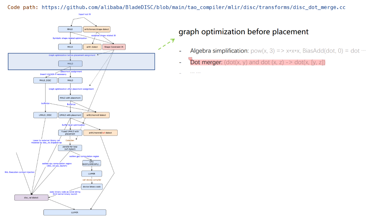Click the highlighted Dot merger text
The width and height of the screenshot is (372, 220).
point(258,62)
